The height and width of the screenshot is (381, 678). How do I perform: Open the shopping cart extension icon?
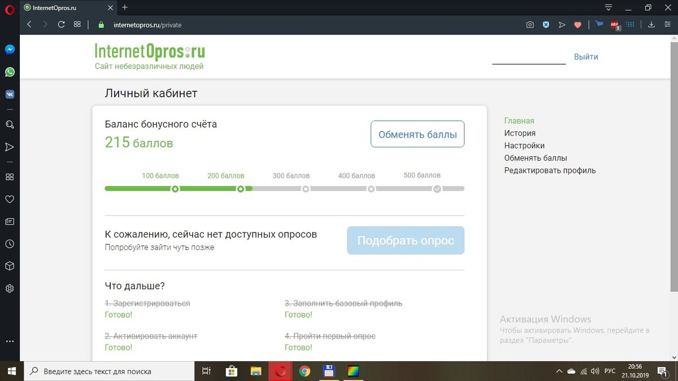(x=599, y=24)
